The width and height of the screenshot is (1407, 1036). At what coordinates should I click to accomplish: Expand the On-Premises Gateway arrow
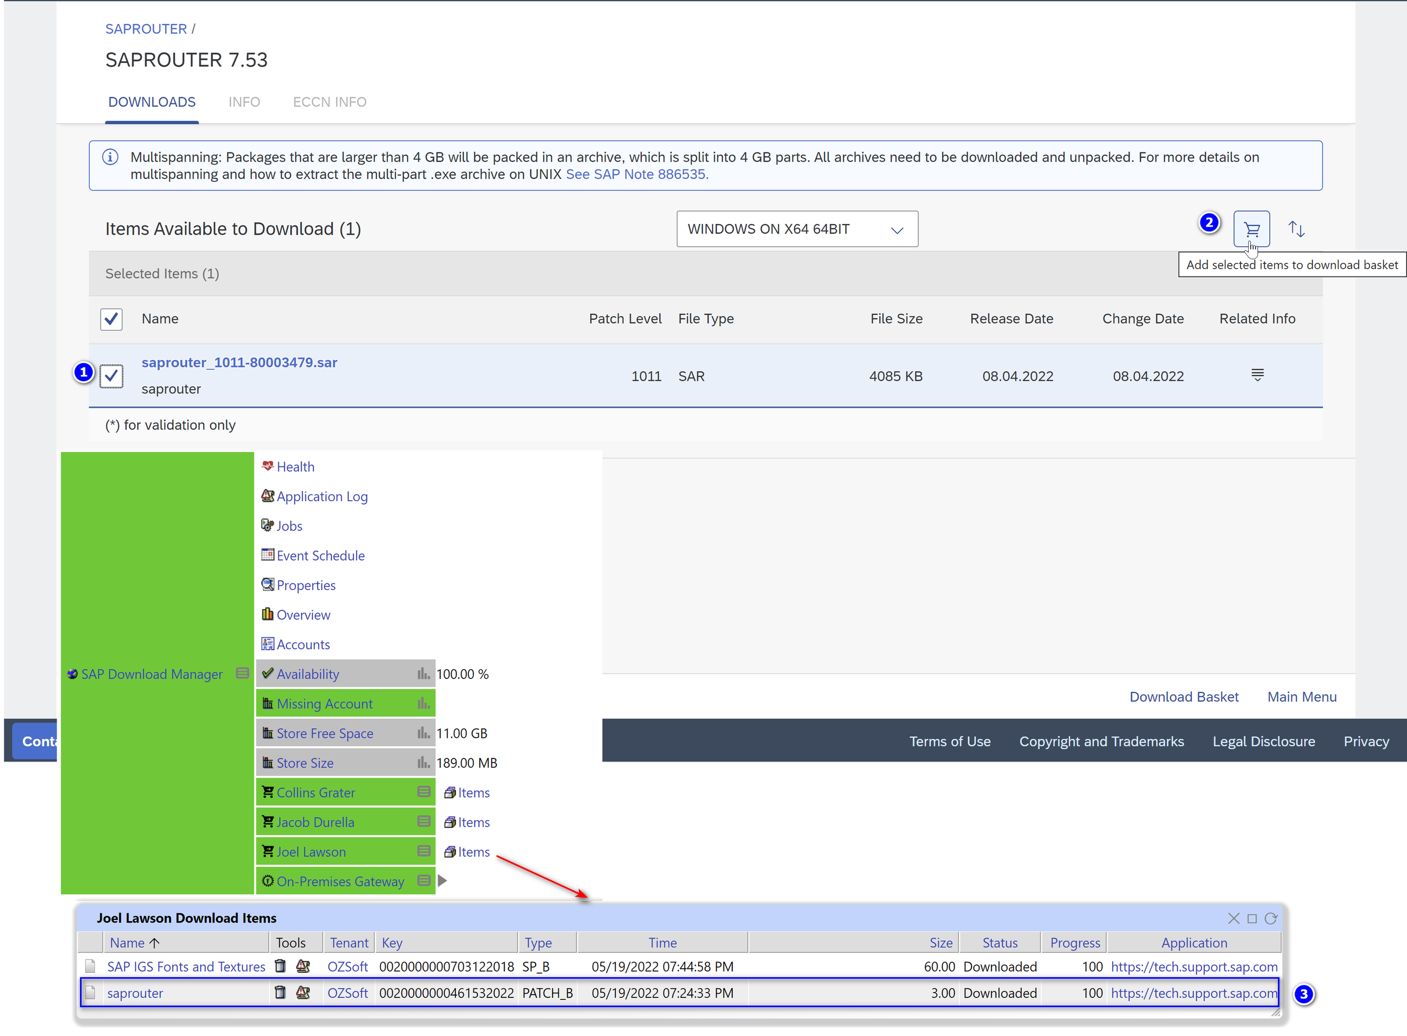click(x=442, y=881)
